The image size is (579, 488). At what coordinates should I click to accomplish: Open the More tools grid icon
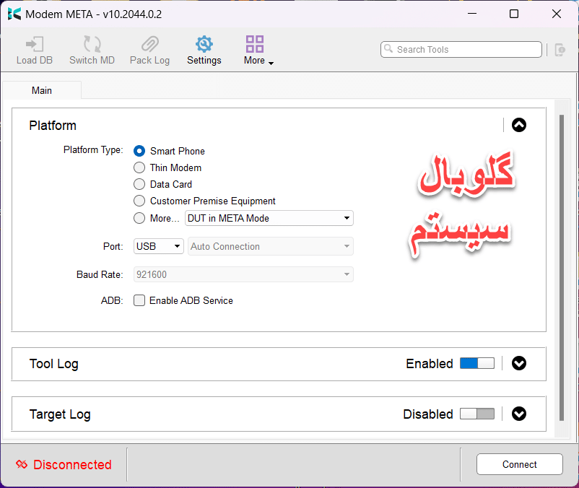(255, 44)
